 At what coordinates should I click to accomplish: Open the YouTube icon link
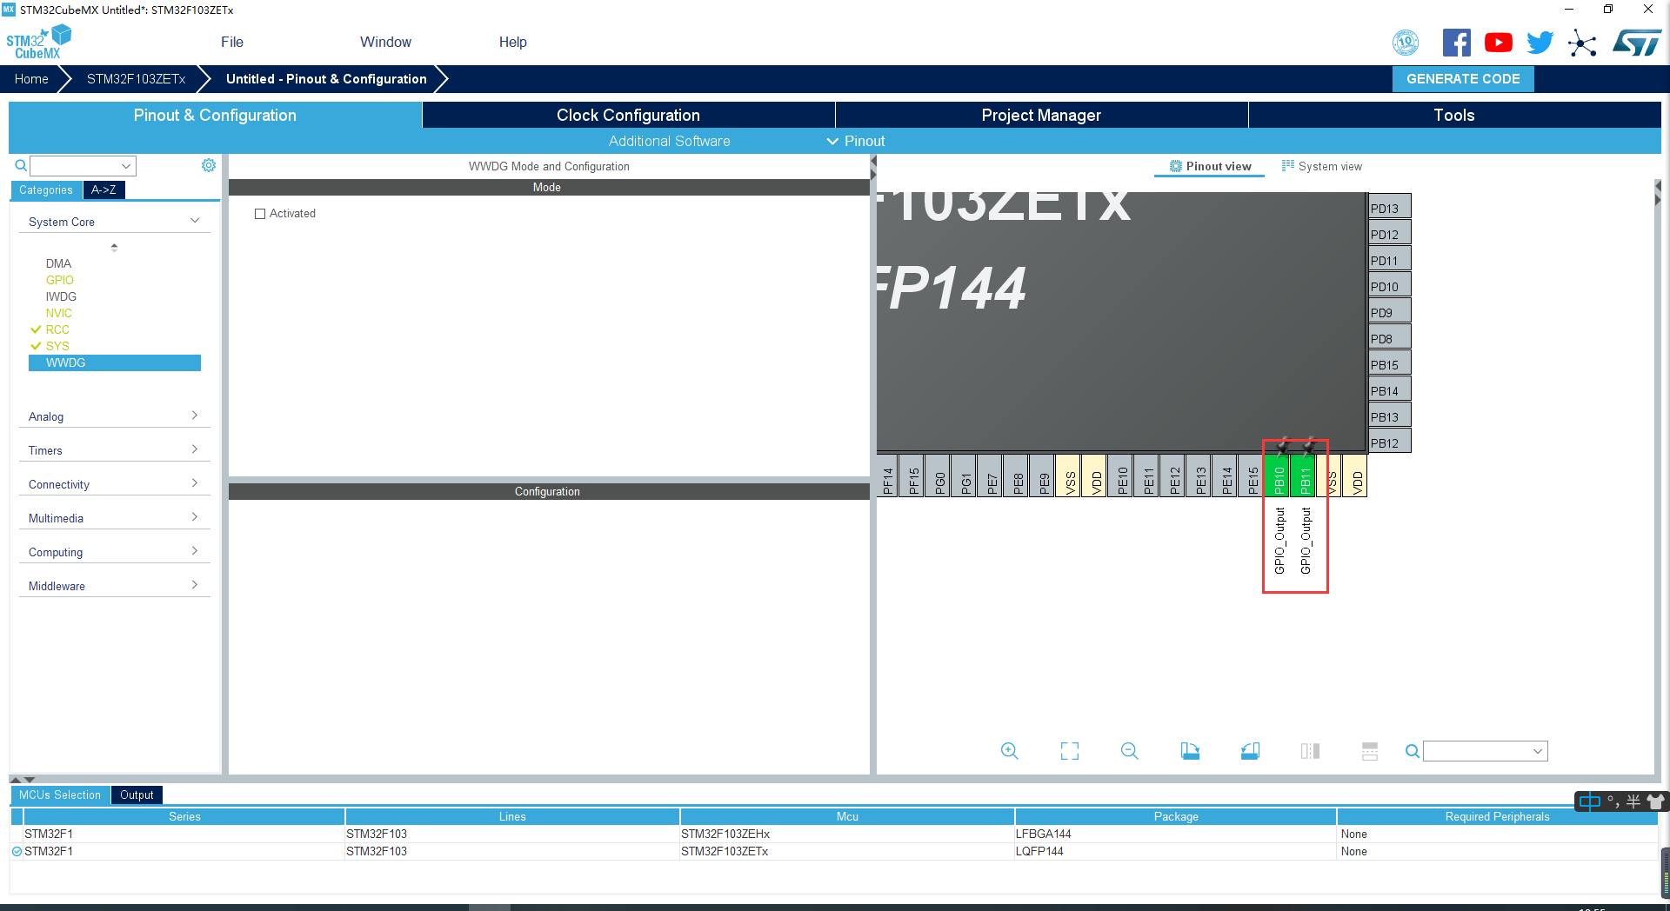pyautogui.click(x=1498, y=43)
